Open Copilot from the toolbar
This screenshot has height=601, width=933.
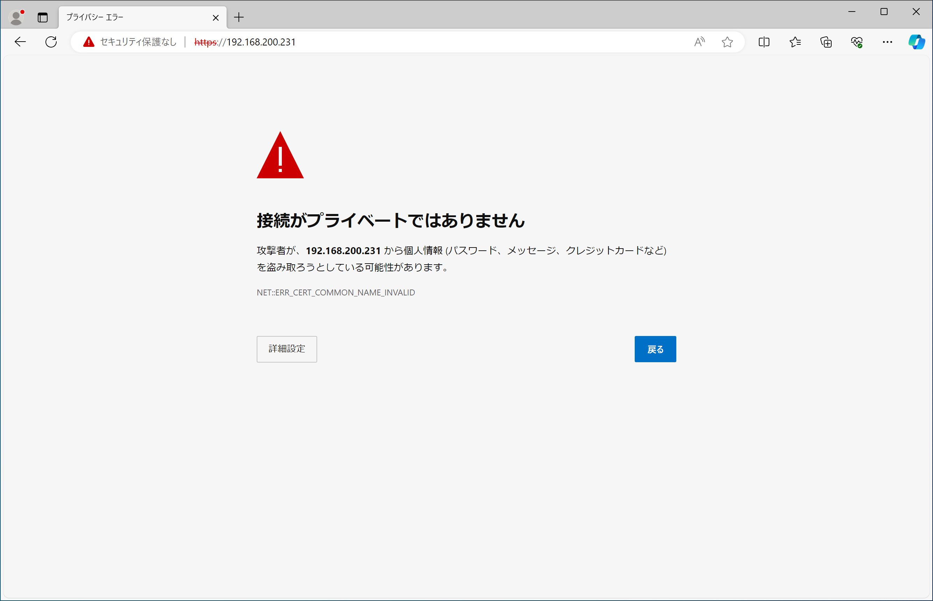(x=917, y=42)
